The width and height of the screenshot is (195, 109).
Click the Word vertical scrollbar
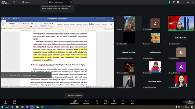[114, 44]
